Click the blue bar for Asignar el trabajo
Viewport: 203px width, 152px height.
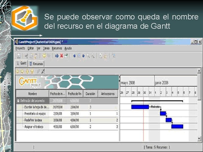(177, 126)
